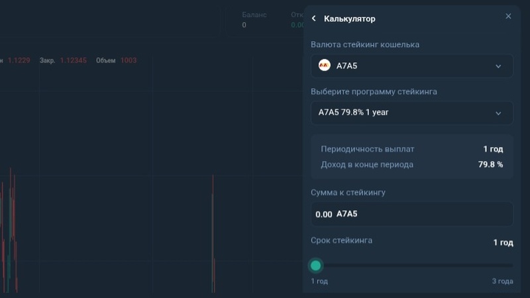Click the A7A5 coin logo icon

coord(325,65)
